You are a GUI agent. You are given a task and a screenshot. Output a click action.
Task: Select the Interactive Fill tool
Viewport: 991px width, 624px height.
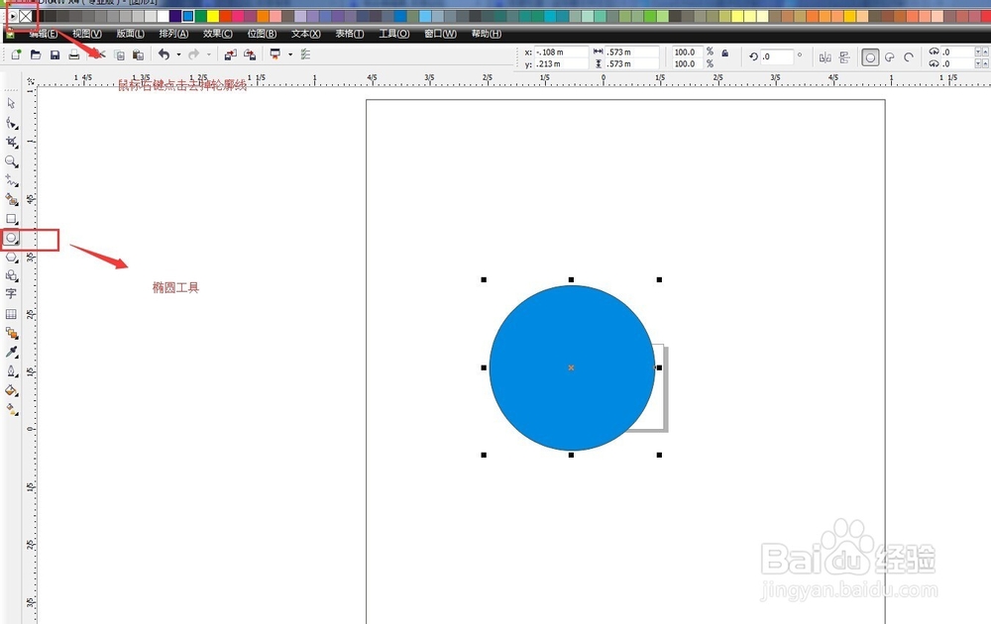(x=11, y=409)
